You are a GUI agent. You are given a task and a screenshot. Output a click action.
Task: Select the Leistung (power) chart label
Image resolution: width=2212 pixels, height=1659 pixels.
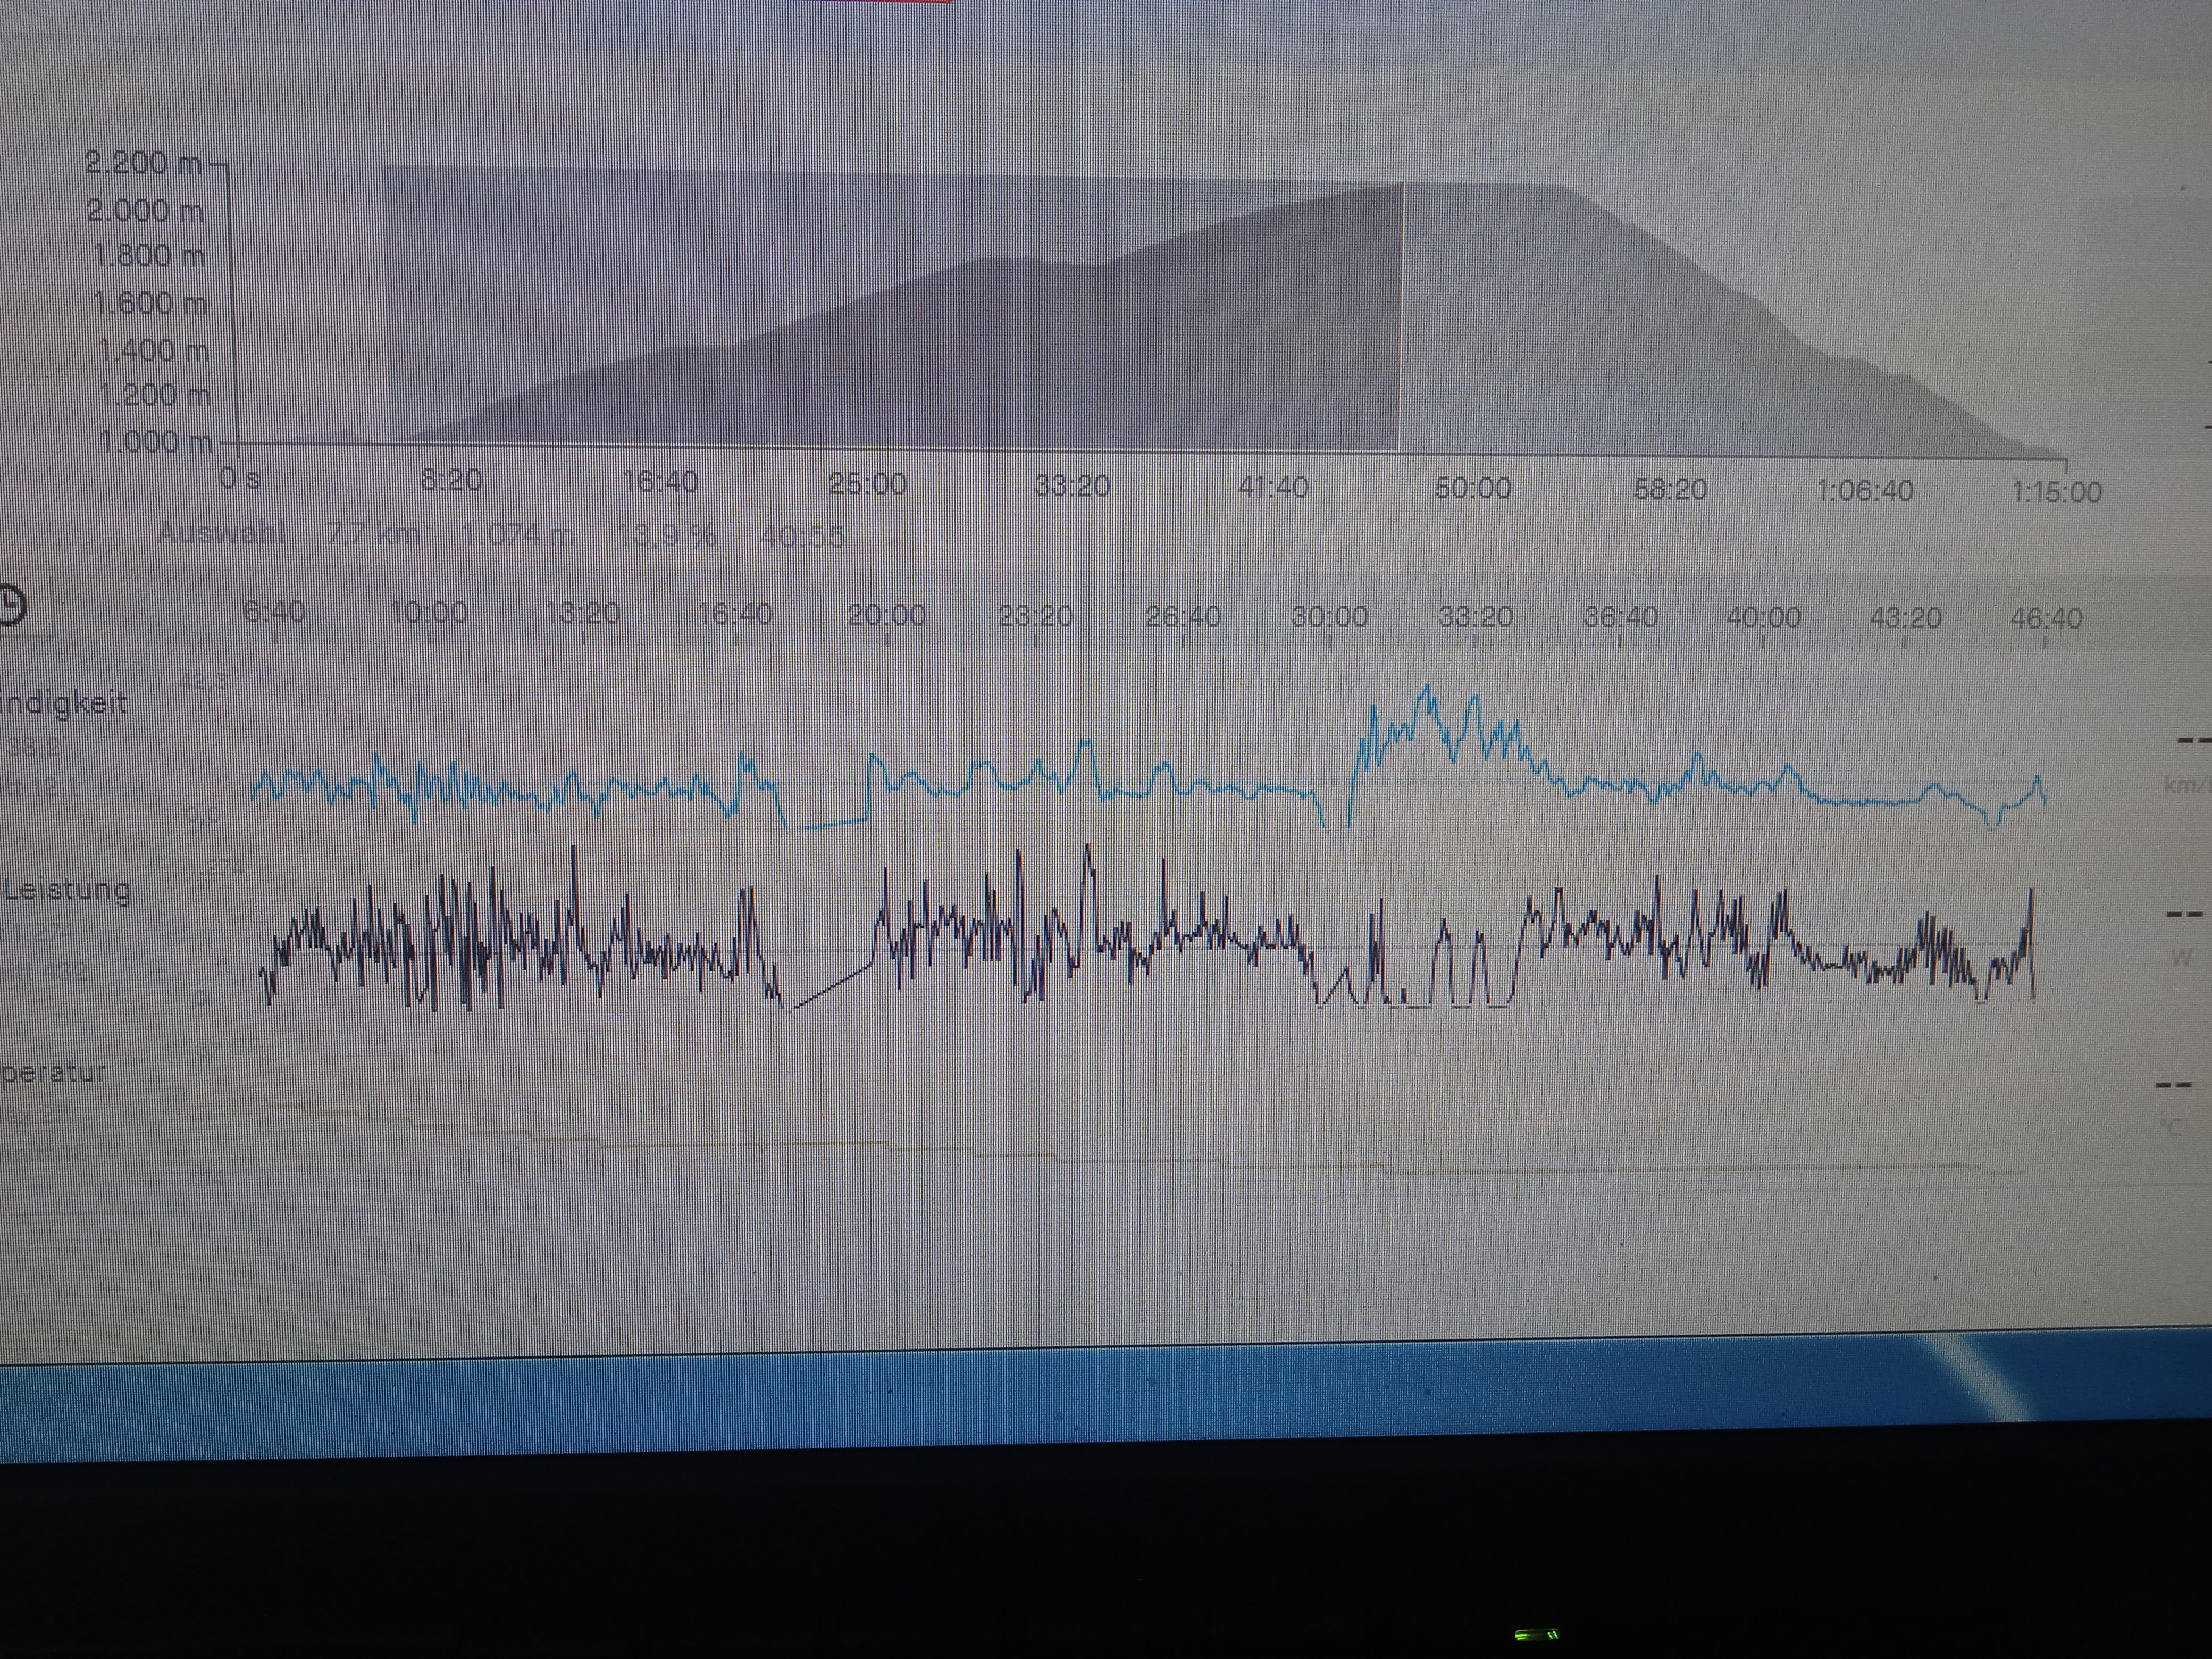pos(68,890)
